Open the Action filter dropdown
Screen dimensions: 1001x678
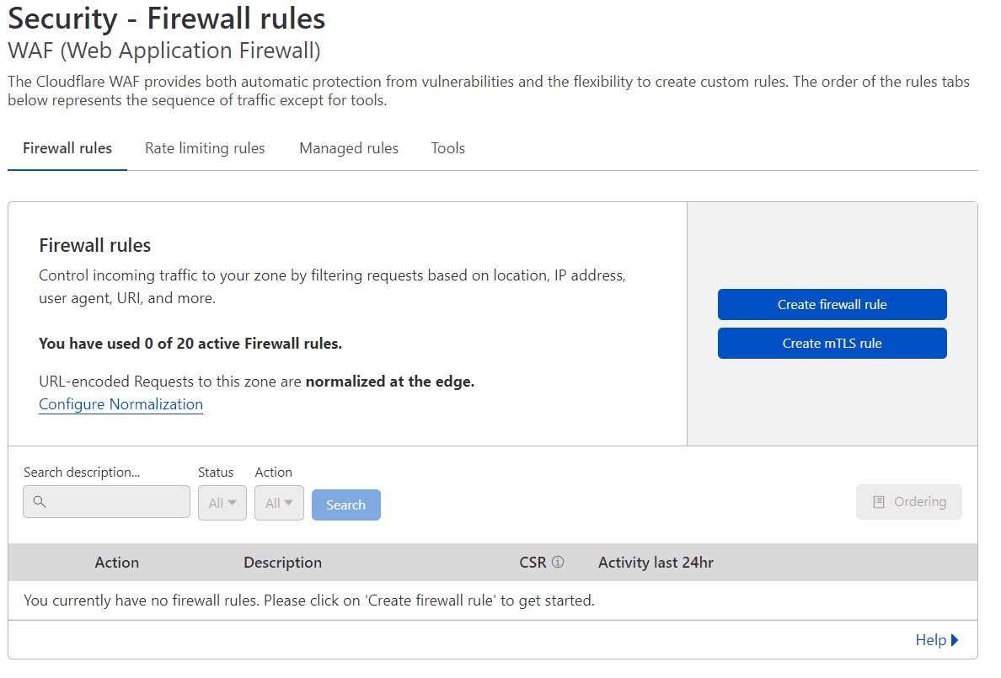tap(279, 503)
